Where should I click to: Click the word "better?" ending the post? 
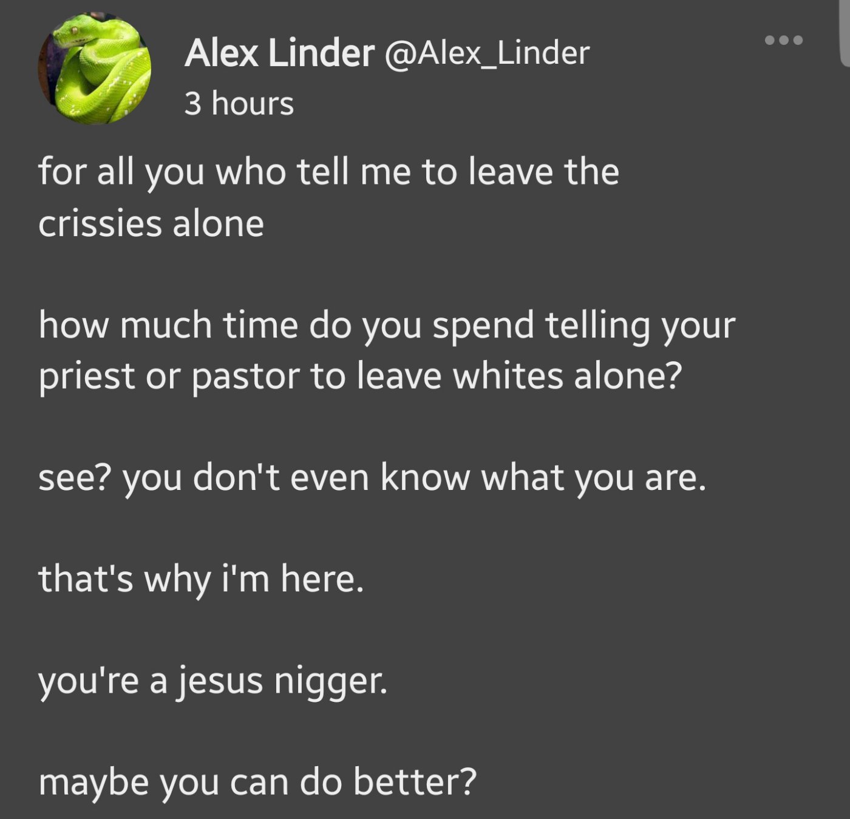[x=415, y=782]
